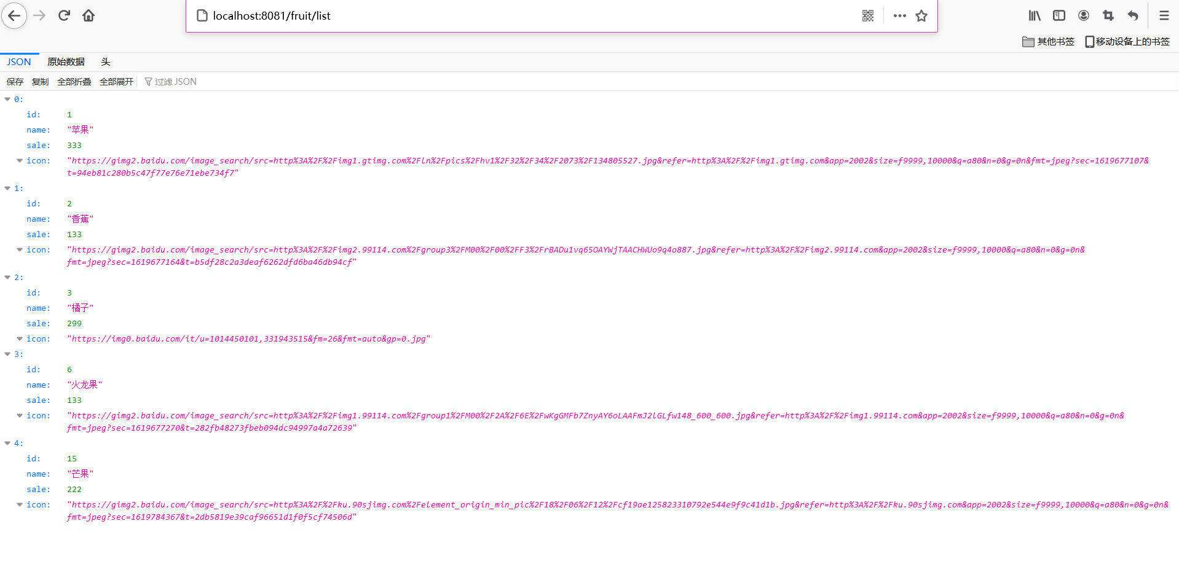The height and width of the screenshot is (575, 1179).
Task: Click the curved undo arrow icon
Action: (x=1132, y=15)
